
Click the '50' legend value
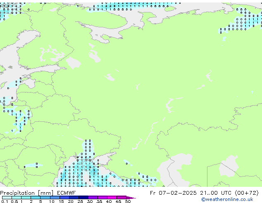(128, 201)
